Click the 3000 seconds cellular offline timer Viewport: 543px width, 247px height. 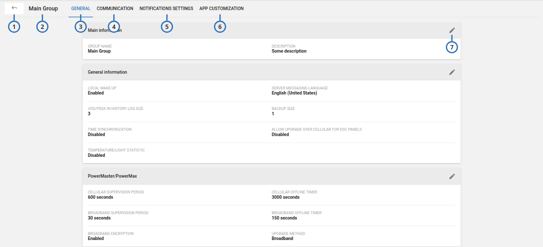click(x=285, y=197)
